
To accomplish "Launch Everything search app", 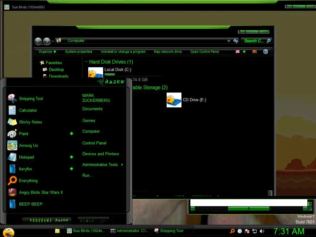I will tap(40, 181).
